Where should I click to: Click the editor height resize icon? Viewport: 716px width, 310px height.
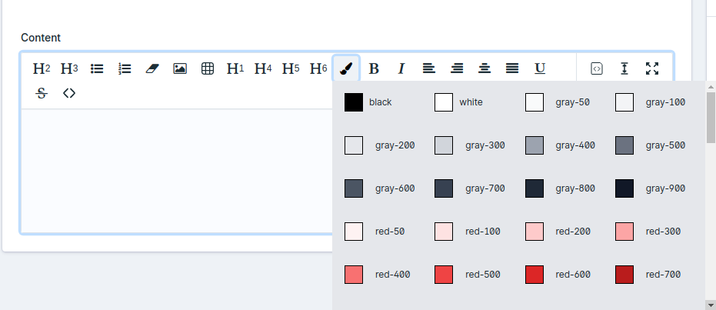pyautogui.click(x=624, y=68)
